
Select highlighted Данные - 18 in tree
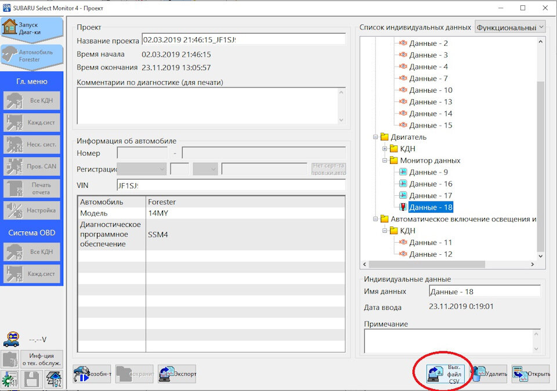[431, 207]
